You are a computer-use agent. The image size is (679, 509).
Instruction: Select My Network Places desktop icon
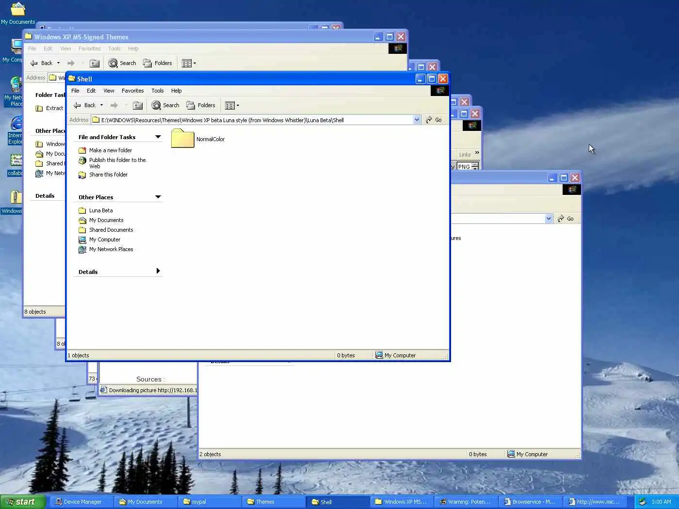pyautogui.click(x=15, y=92)
